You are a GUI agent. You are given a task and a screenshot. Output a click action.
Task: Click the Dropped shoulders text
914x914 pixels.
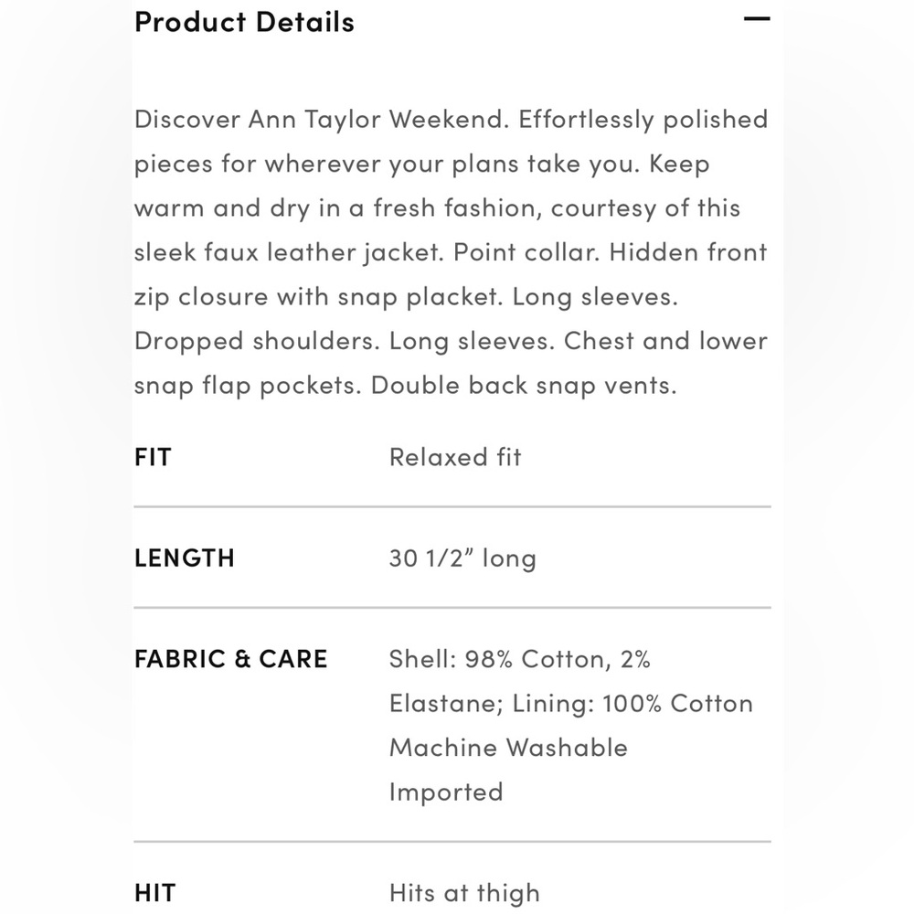[x=257, y=341]
